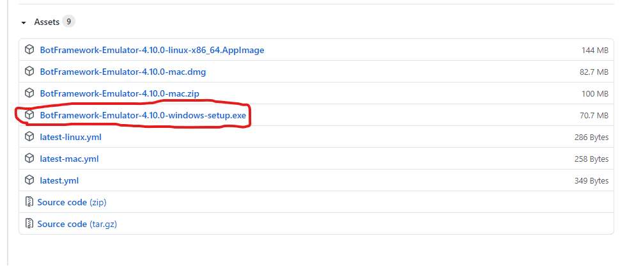Click package icon beside mac.dmg asset

click(x=29, y=71)
